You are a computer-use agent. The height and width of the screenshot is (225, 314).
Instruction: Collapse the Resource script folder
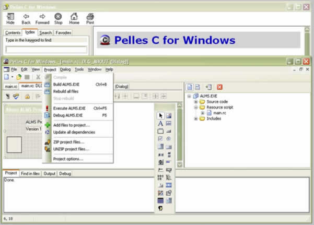(196, 108)
